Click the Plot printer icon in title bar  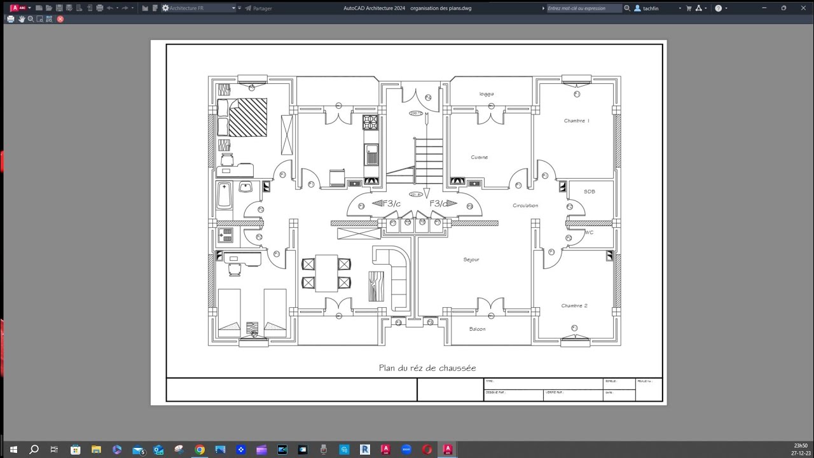click(100, 8)
